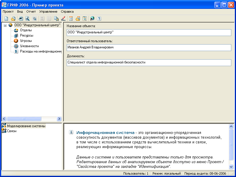Click the Связи icon in lower panel

click(4, 131)
